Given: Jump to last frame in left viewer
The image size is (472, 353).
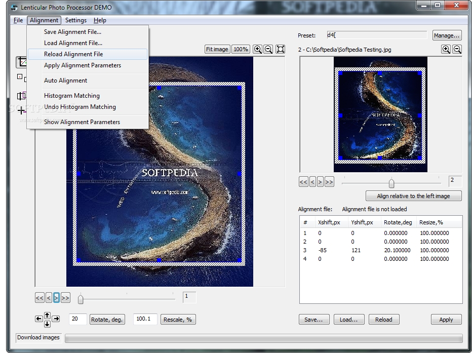Looking at the screenshot, I should click(x=65, y=298).
